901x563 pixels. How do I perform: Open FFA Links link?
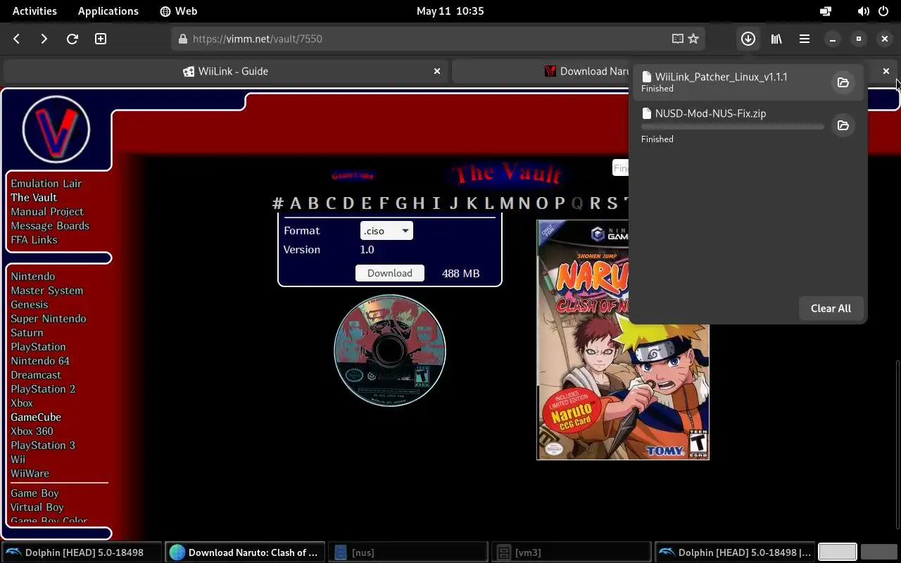(x=34, y=240)
